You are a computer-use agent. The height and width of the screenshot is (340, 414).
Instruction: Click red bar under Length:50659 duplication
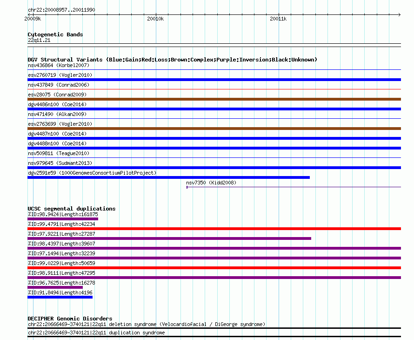point(214,268)
